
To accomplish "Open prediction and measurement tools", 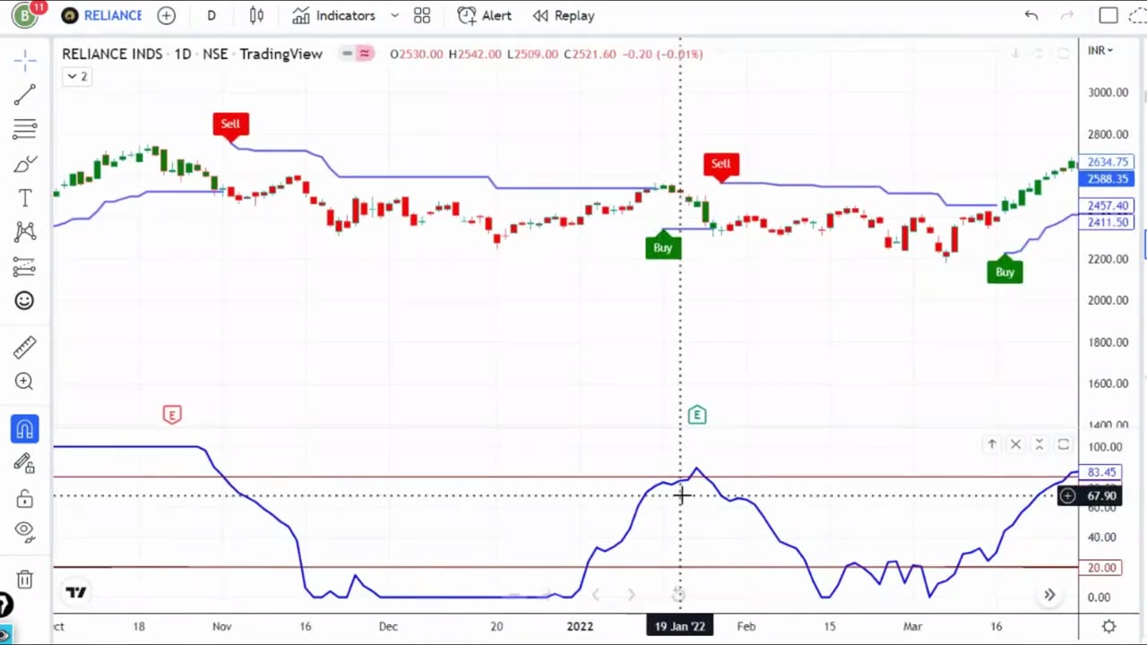I will click(x=25, y=267).
